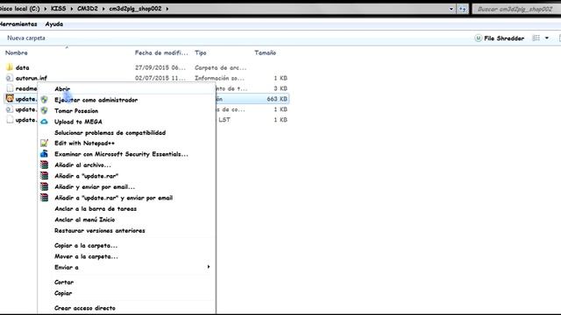
Task: Select the data folder name
Action: pos(22,67)
